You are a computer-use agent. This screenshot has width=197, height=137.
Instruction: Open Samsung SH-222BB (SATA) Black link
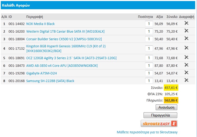[x=50, y=81]
